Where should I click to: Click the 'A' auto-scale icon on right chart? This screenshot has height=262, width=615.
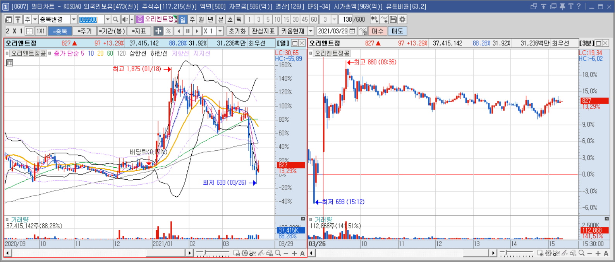(x=606, y=253)
